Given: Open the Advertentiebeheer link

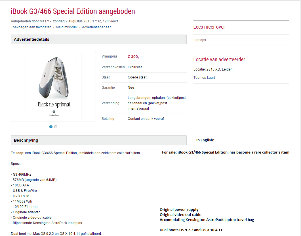Looking at the screenshot, I should (x=96, y=27).
